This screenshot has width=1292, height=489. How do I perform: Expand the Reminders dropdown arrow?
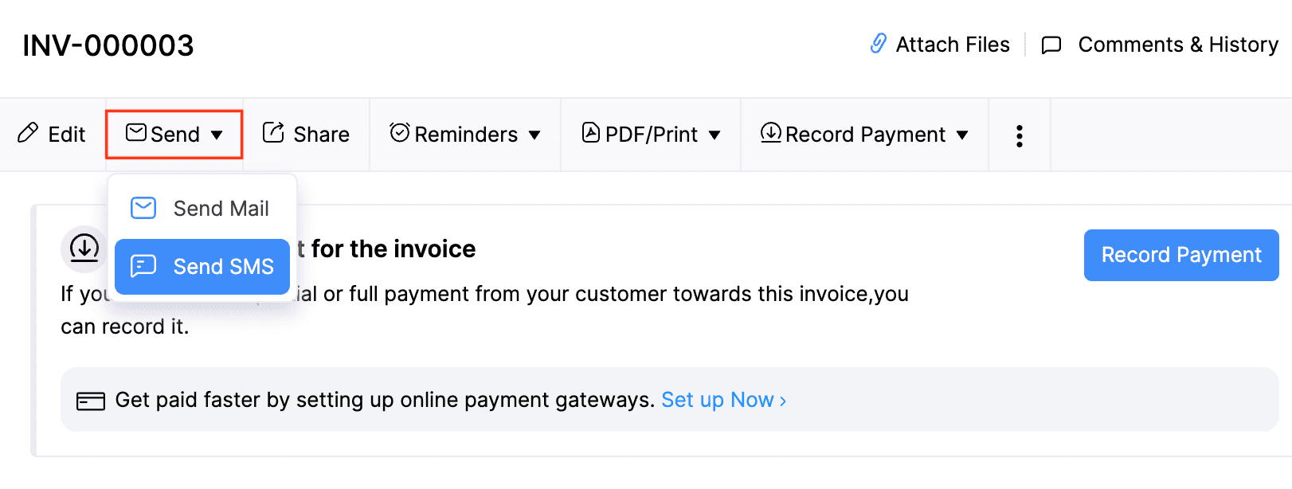(534, 135)
